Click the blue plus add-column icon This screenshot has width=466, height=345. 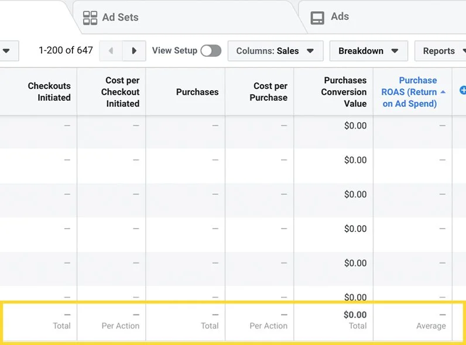[x=462, y=91]
